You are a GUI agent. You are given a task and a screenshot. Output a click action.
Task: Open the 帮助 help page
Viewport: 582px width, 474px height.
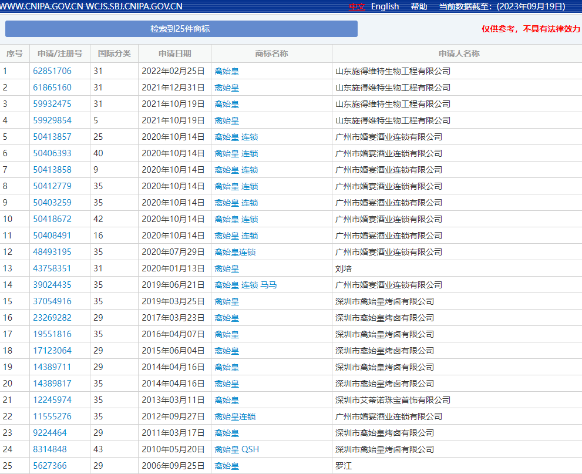coord(419,6)
